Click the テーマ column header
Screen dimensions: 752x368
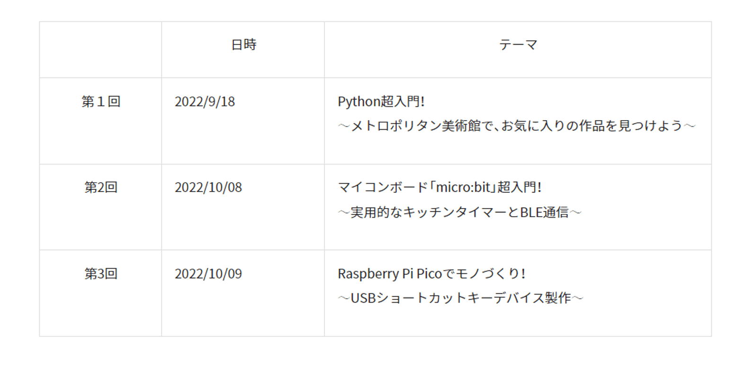tap(518, 45)
